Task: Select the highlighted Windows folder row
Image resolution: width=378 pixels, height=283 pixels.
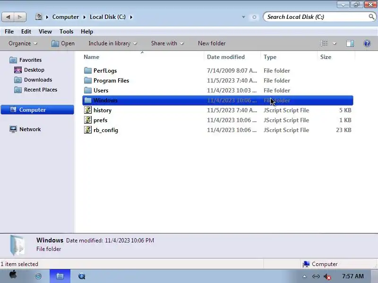Action: 218,100
